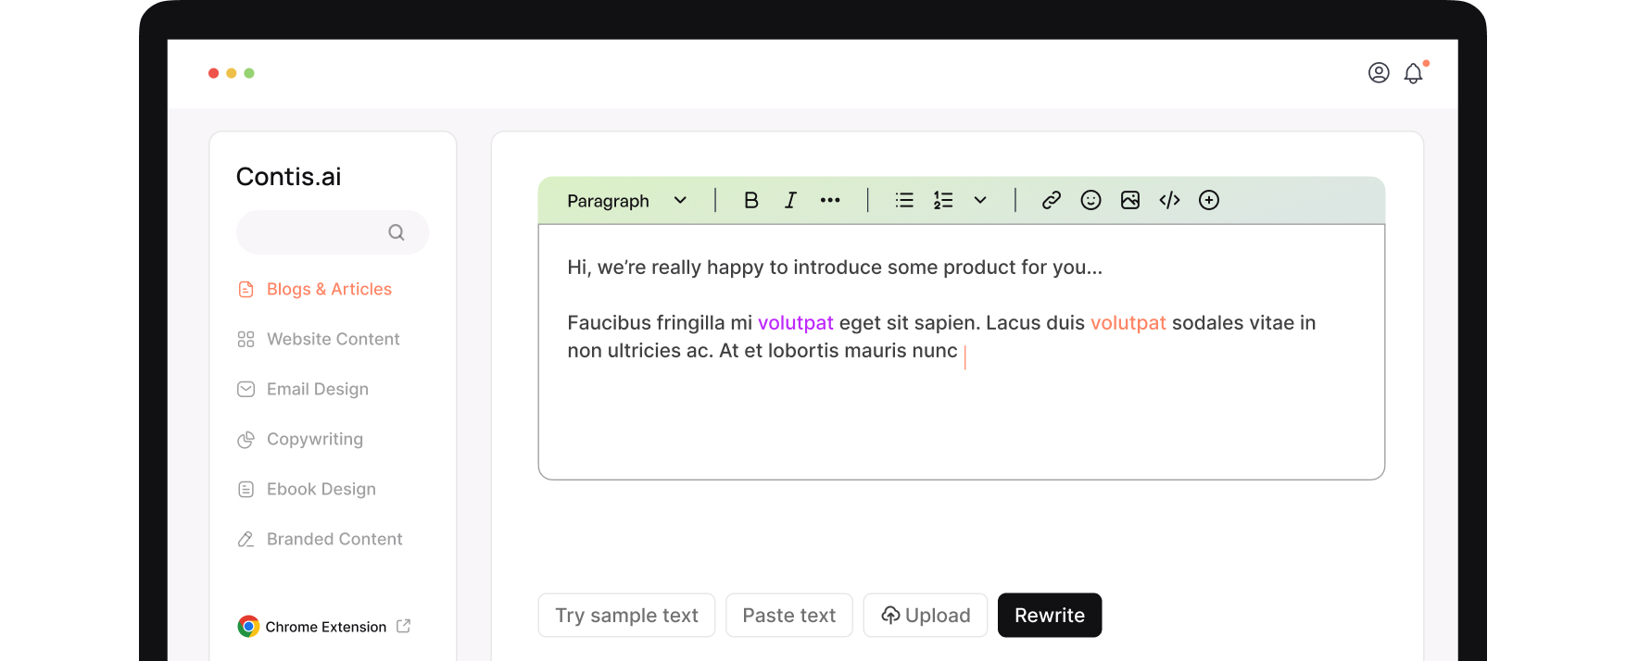Click Try sample text button

[x=626, y=616]
